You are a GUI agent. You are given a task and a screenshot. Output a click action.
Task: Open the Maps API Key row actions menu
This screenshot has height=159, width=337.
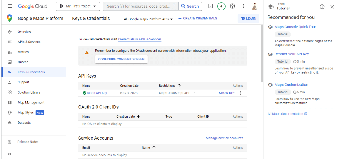[240, 93]
